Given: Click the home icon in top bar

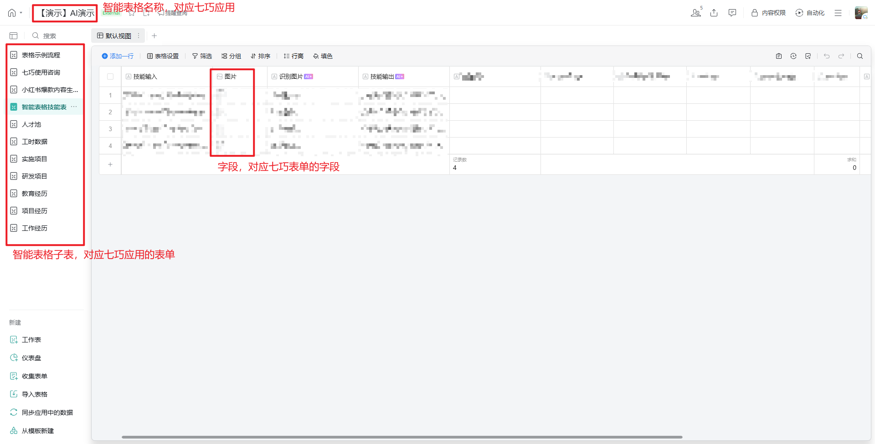Looking at the screenshot, I should pos(12,13).
